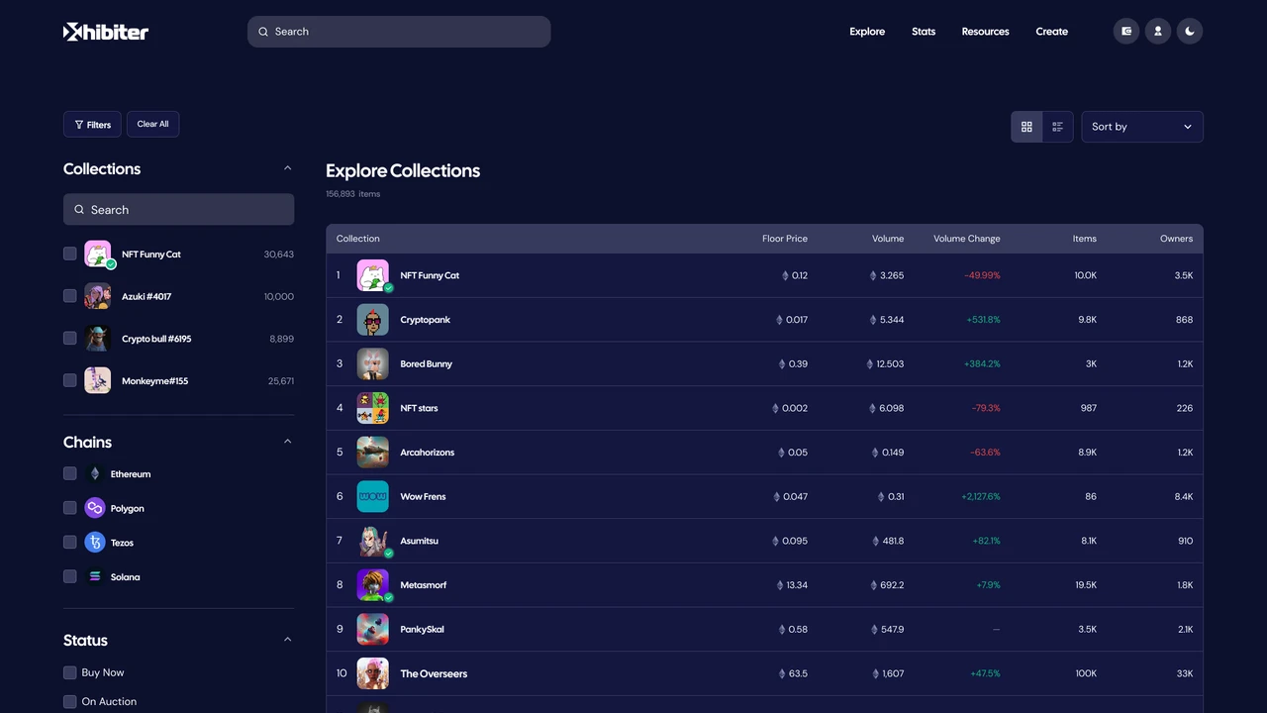Open the Bored Bunny collection link
Image resolution: width=1267 pixels, height=713 pixels.
(427, 363)
